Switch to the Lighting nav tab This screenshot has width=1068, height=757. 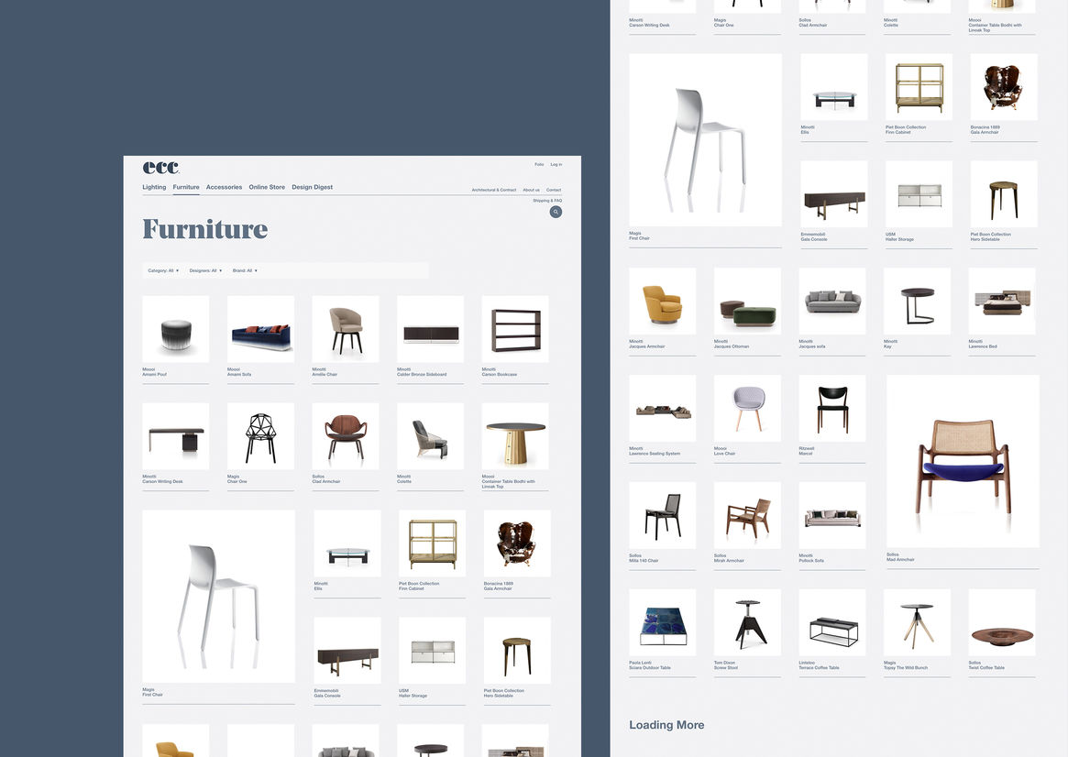click(x=154, y=187)
